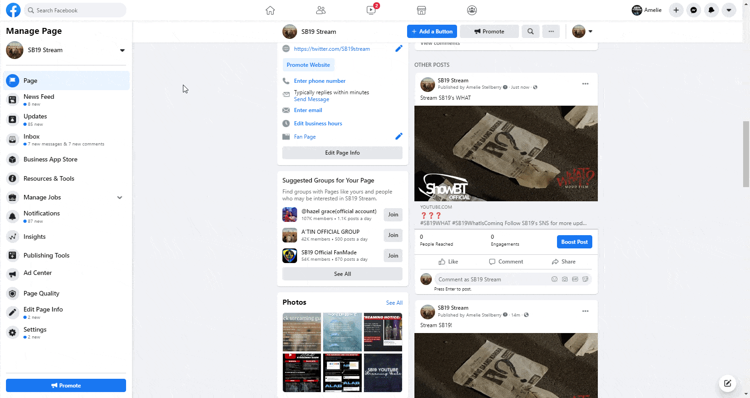Open the Groups icon in top bar

[x=472, y=10]
